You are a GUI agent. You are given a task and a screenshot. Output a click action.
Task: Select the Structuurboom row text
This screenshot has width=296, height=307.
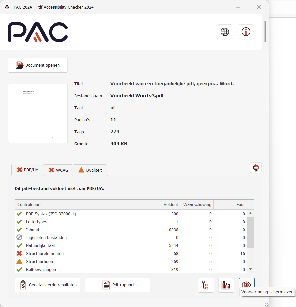40,261
